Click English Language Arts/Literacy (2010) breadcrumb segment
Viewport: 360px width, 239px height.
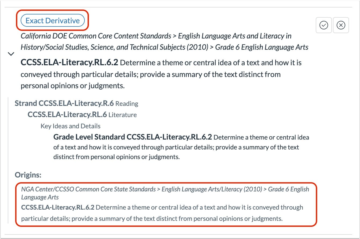(212, 189)
